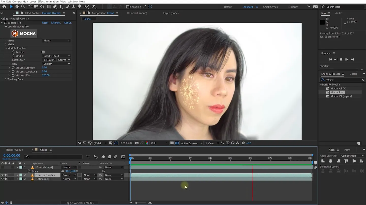Take a snapshot with the camera icon

[137, 143]
